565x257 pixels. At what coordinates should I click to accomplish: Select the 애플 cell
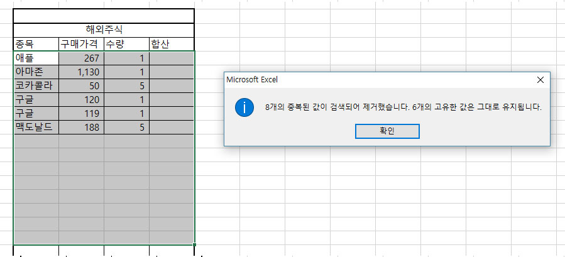[x=36, y=58]
